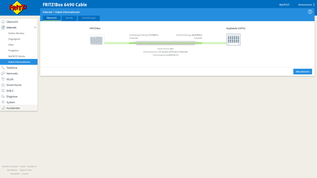317x178 pixels.
Task: Click the Verbindungstyp EuroDOCSIS 3.0 text
Action: pyautogui.click(x=166, y=55)
